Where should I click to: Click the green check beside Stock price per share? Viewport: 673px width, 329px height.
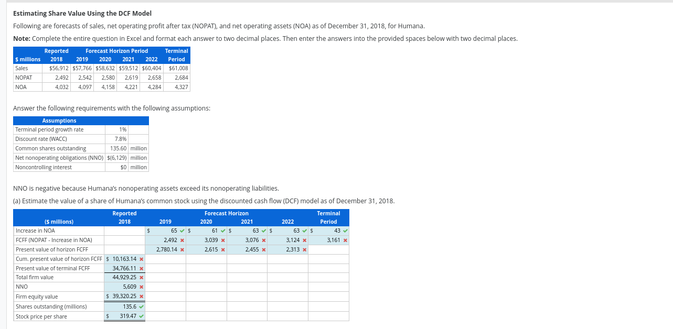[141, 315]
